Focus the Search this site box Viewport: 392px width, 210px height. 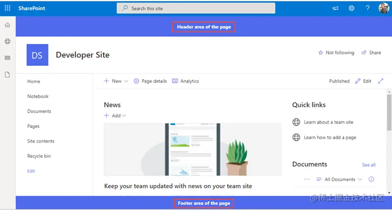click(196, 8)
